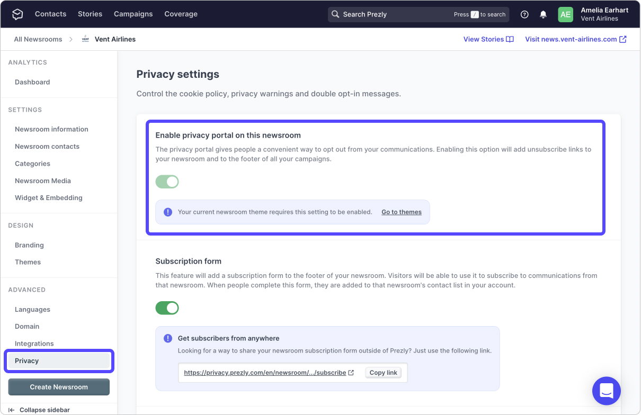641x415 pixels.
Task: Turn off the Subscription form switch
Action: (167, 308)
